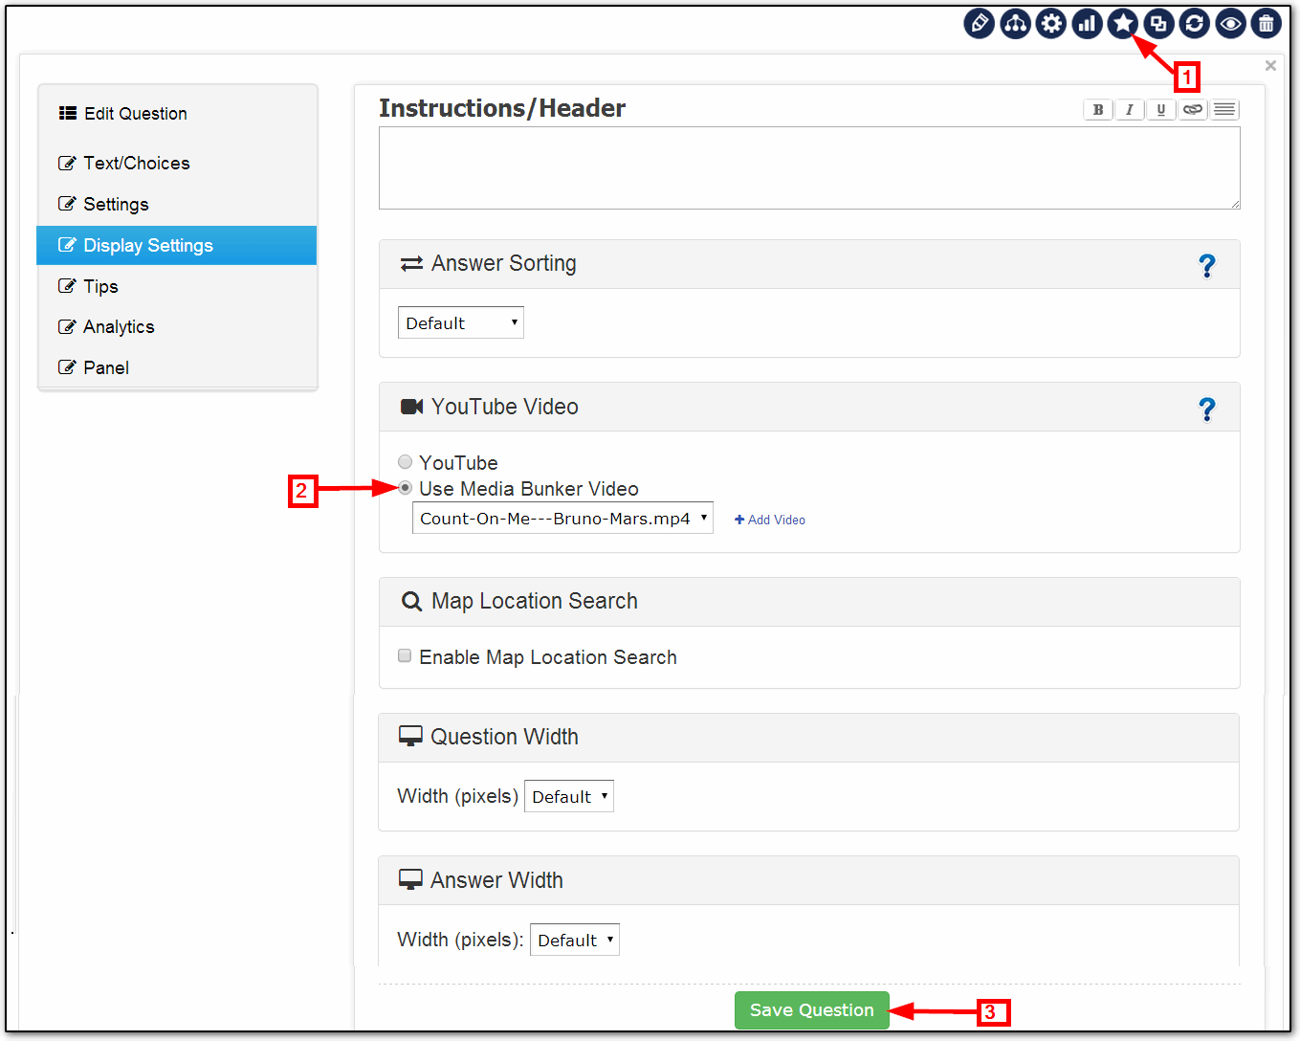Enable Map Location Search checkbox
Viewport: 1300px width, 1041px height.
(406, 655)
